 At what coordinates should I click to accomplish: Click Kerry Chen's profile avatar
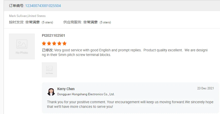(x=51, y=92)
